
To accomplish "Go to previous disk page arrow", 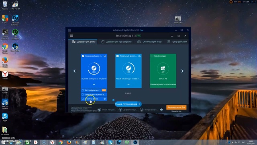I will pyautogui.click(x=74, y=71).
